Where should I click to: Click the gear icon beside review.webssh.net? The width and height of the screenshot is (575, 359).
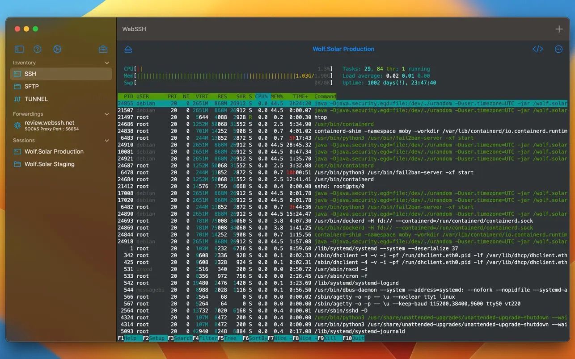click(x=17, y=125)
